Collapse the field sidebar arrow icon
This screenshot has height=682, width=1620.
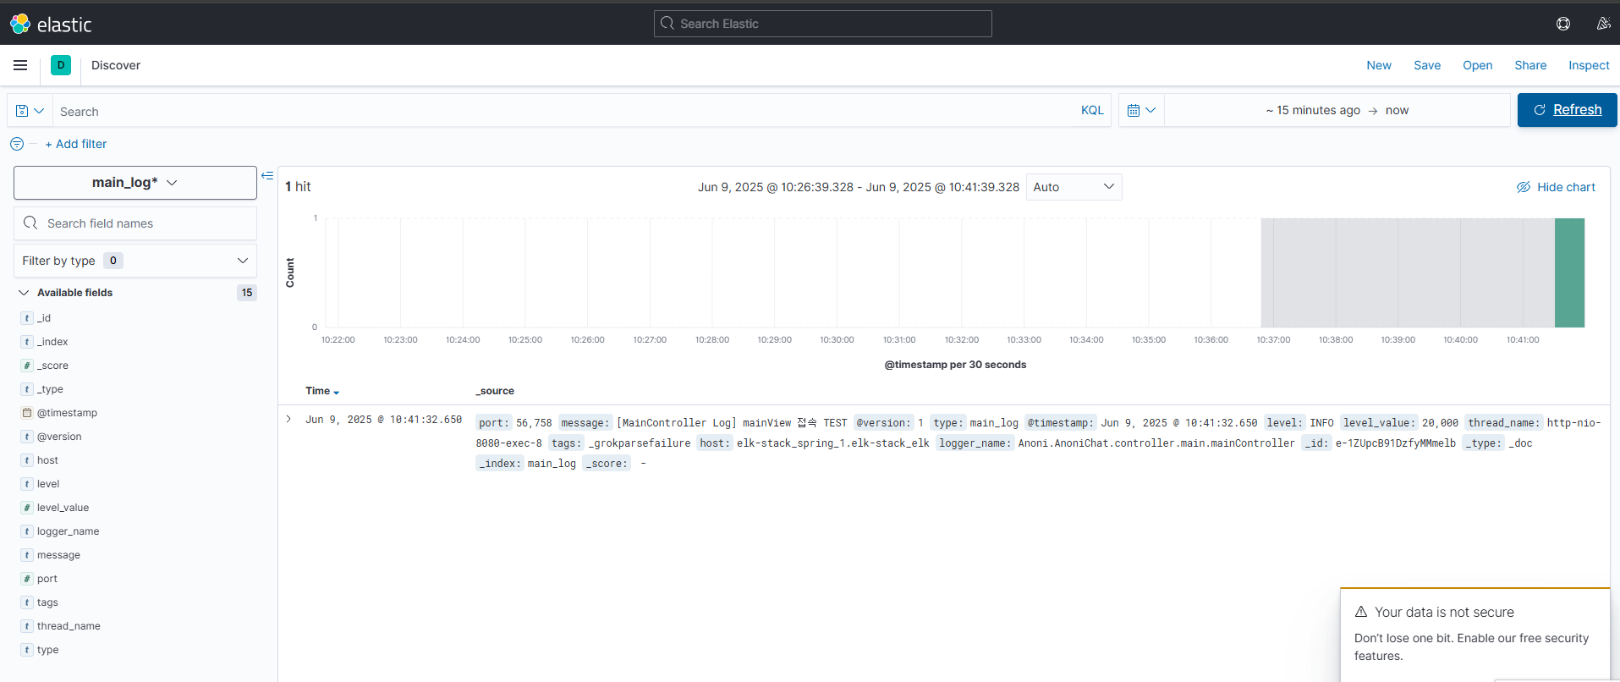(267, 176)
